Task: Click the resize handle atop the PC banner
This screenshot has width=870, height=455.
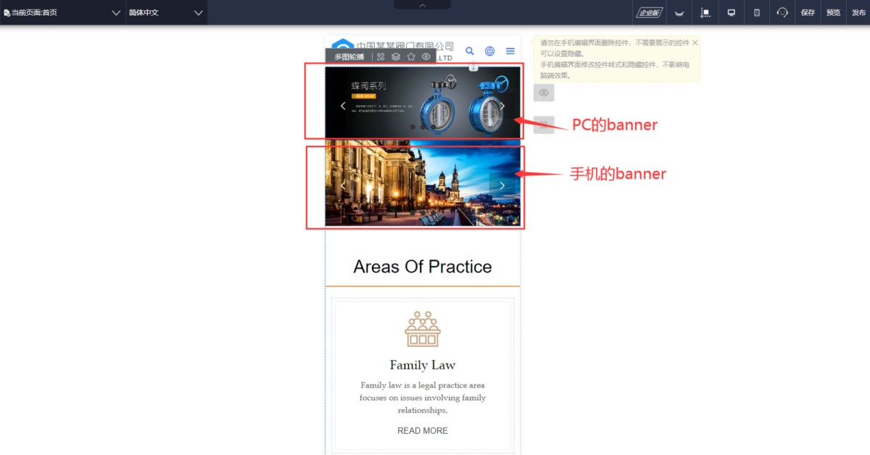Action: (473, 67)
